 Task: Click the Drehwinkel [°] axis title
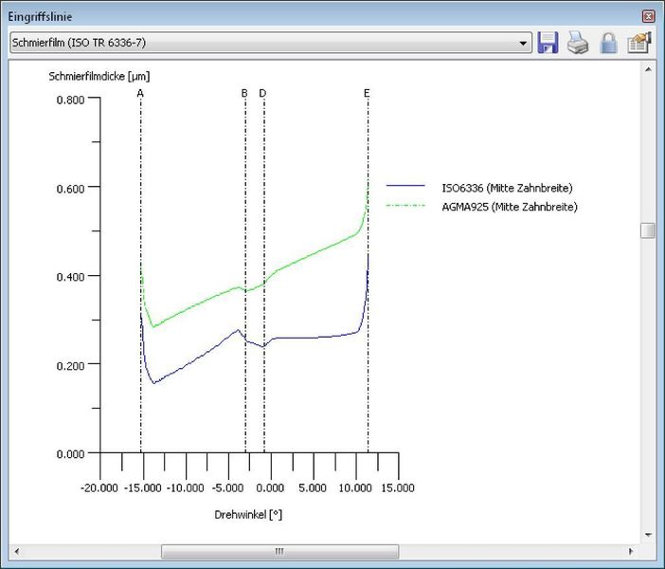[x=248, y=515]
